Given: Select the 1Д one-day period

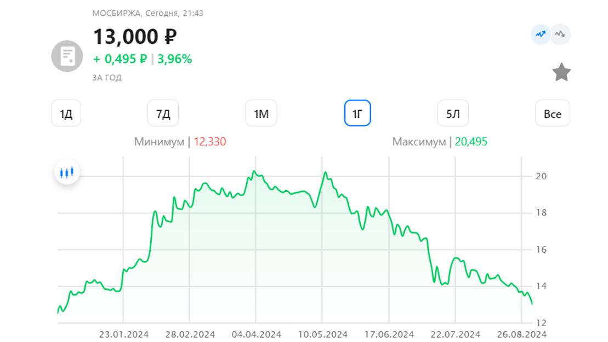Looking at the screenshot, I should [66, 113].
